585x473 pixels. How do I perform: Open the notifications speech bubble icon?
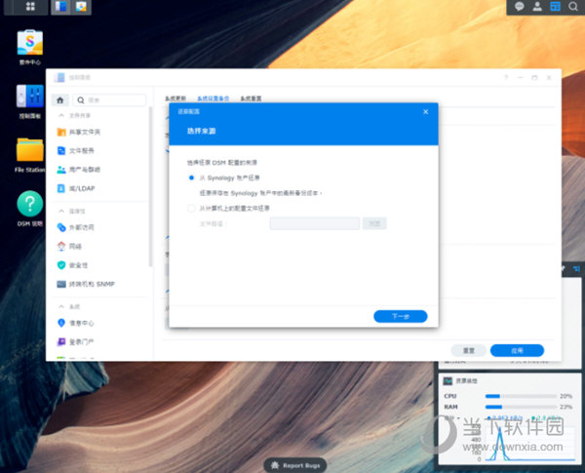click(519, 7)
